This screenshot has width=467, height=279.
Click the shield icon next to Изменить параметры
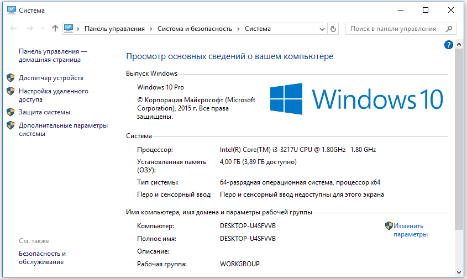(x=389, y=225)
